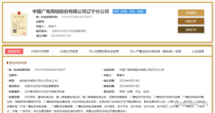Click the 经营场所 address 辽宁省沈阳市沈河区中街路2号6楼

[x=45, y=92]
